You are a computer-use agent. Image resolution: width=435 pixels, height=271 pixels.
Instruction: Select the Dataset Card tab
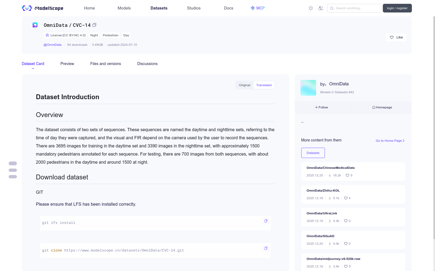pos(33,64)
